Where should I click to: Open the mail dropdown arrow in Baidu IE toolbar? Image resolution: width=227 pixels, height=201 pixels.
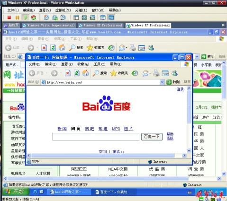tap(150, 73)
